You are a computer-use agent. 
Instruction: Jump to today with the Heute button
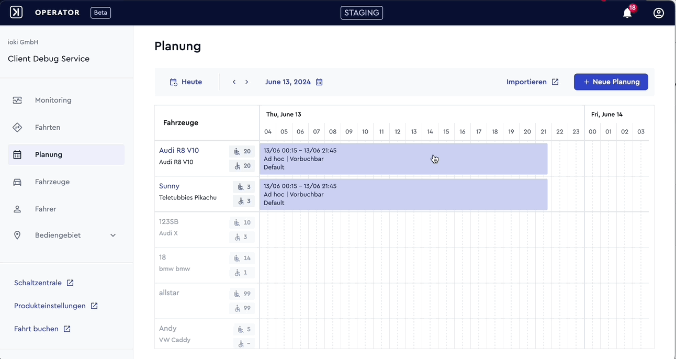pyautogui.click(x=186, y=82)
